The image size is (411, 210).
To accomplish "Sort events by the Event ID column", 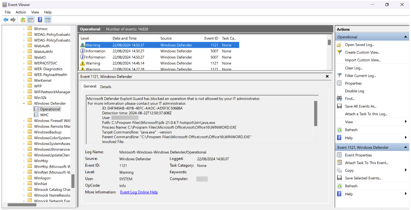I will tap(211, 38).
